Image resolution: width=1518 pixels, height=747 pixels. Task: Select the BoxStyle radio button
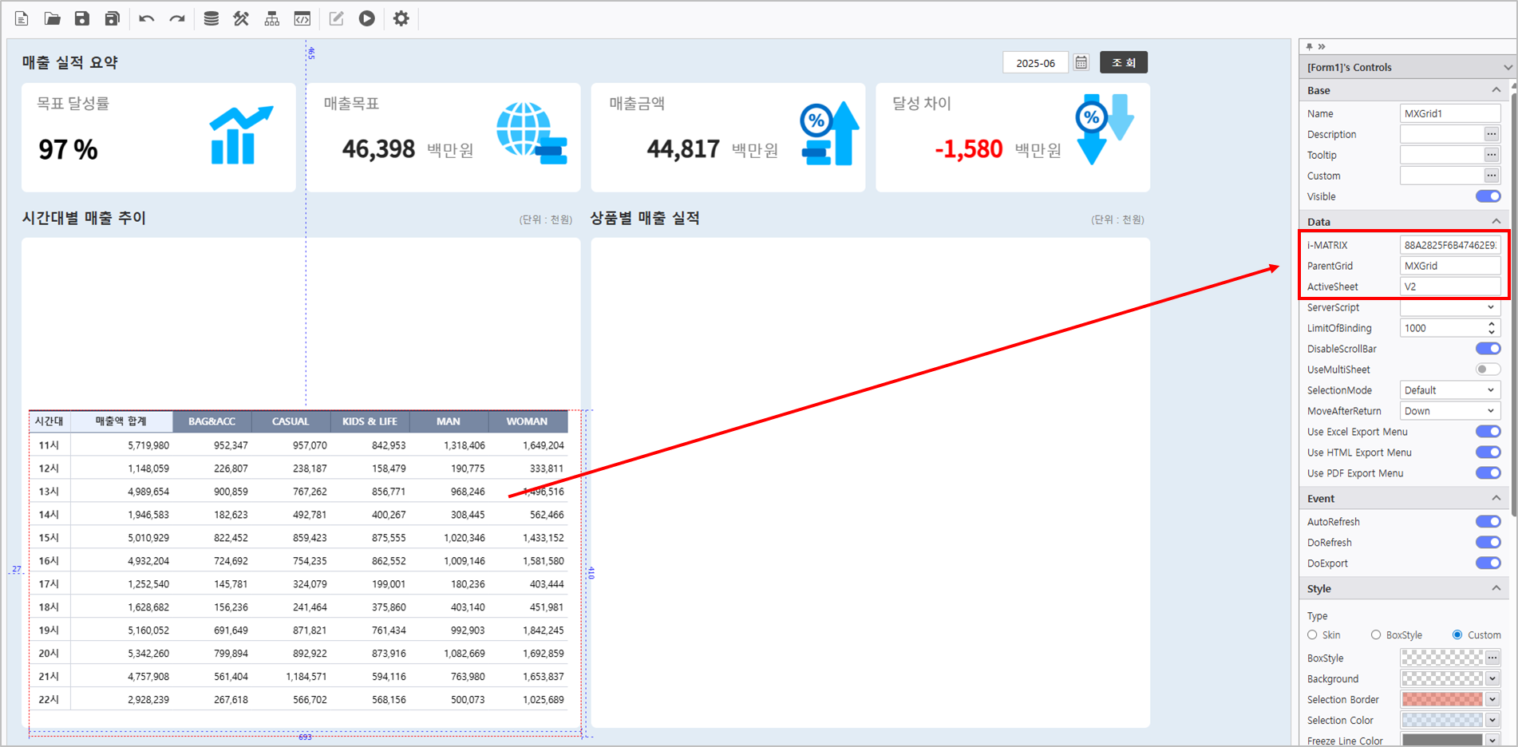pyautogui.click(x=1376, y=635)
